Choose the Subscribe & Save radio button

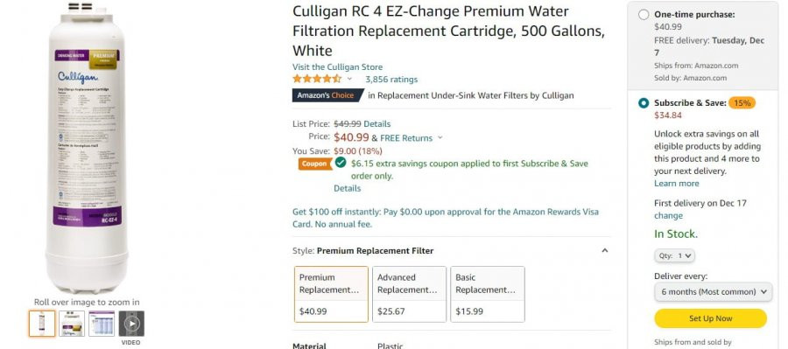tap(644, 103)
